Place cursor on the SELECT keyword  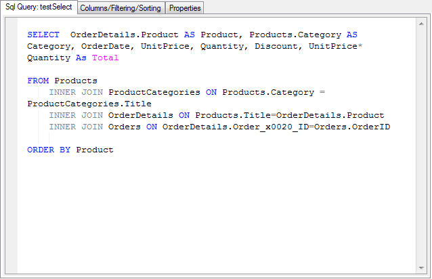click(43, 34)
